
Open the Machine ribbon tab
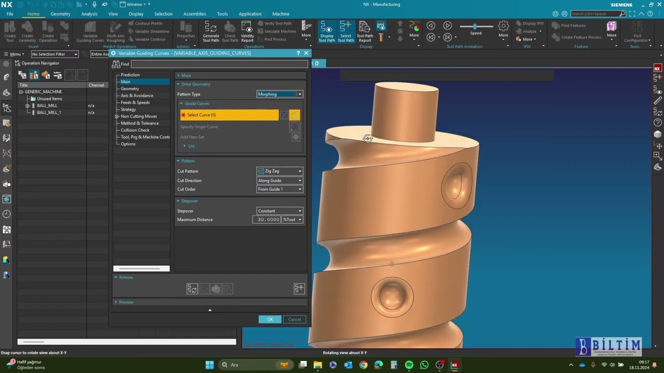tap(281, 14)
